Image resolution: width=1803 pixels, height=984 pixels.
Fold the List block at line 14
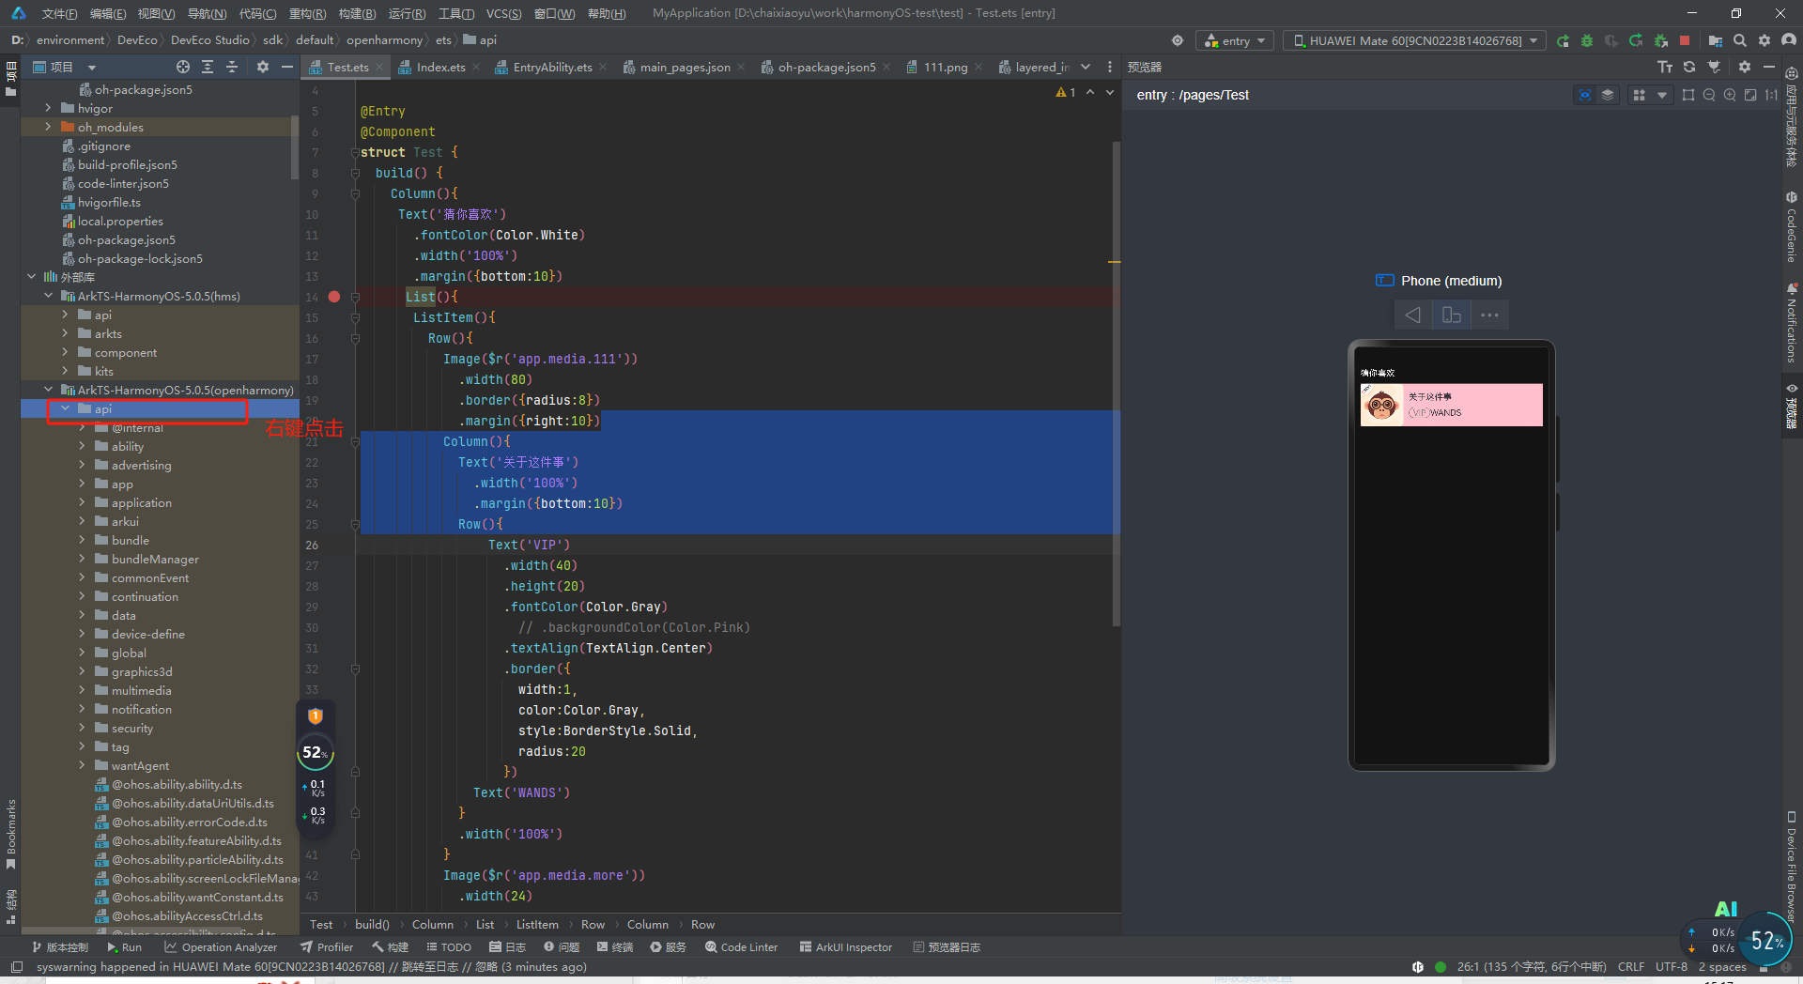pos(355,297)
